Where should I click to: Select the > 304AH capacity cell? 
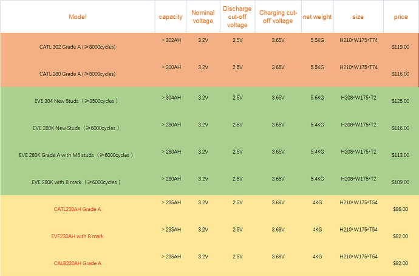tap(171, 98)
